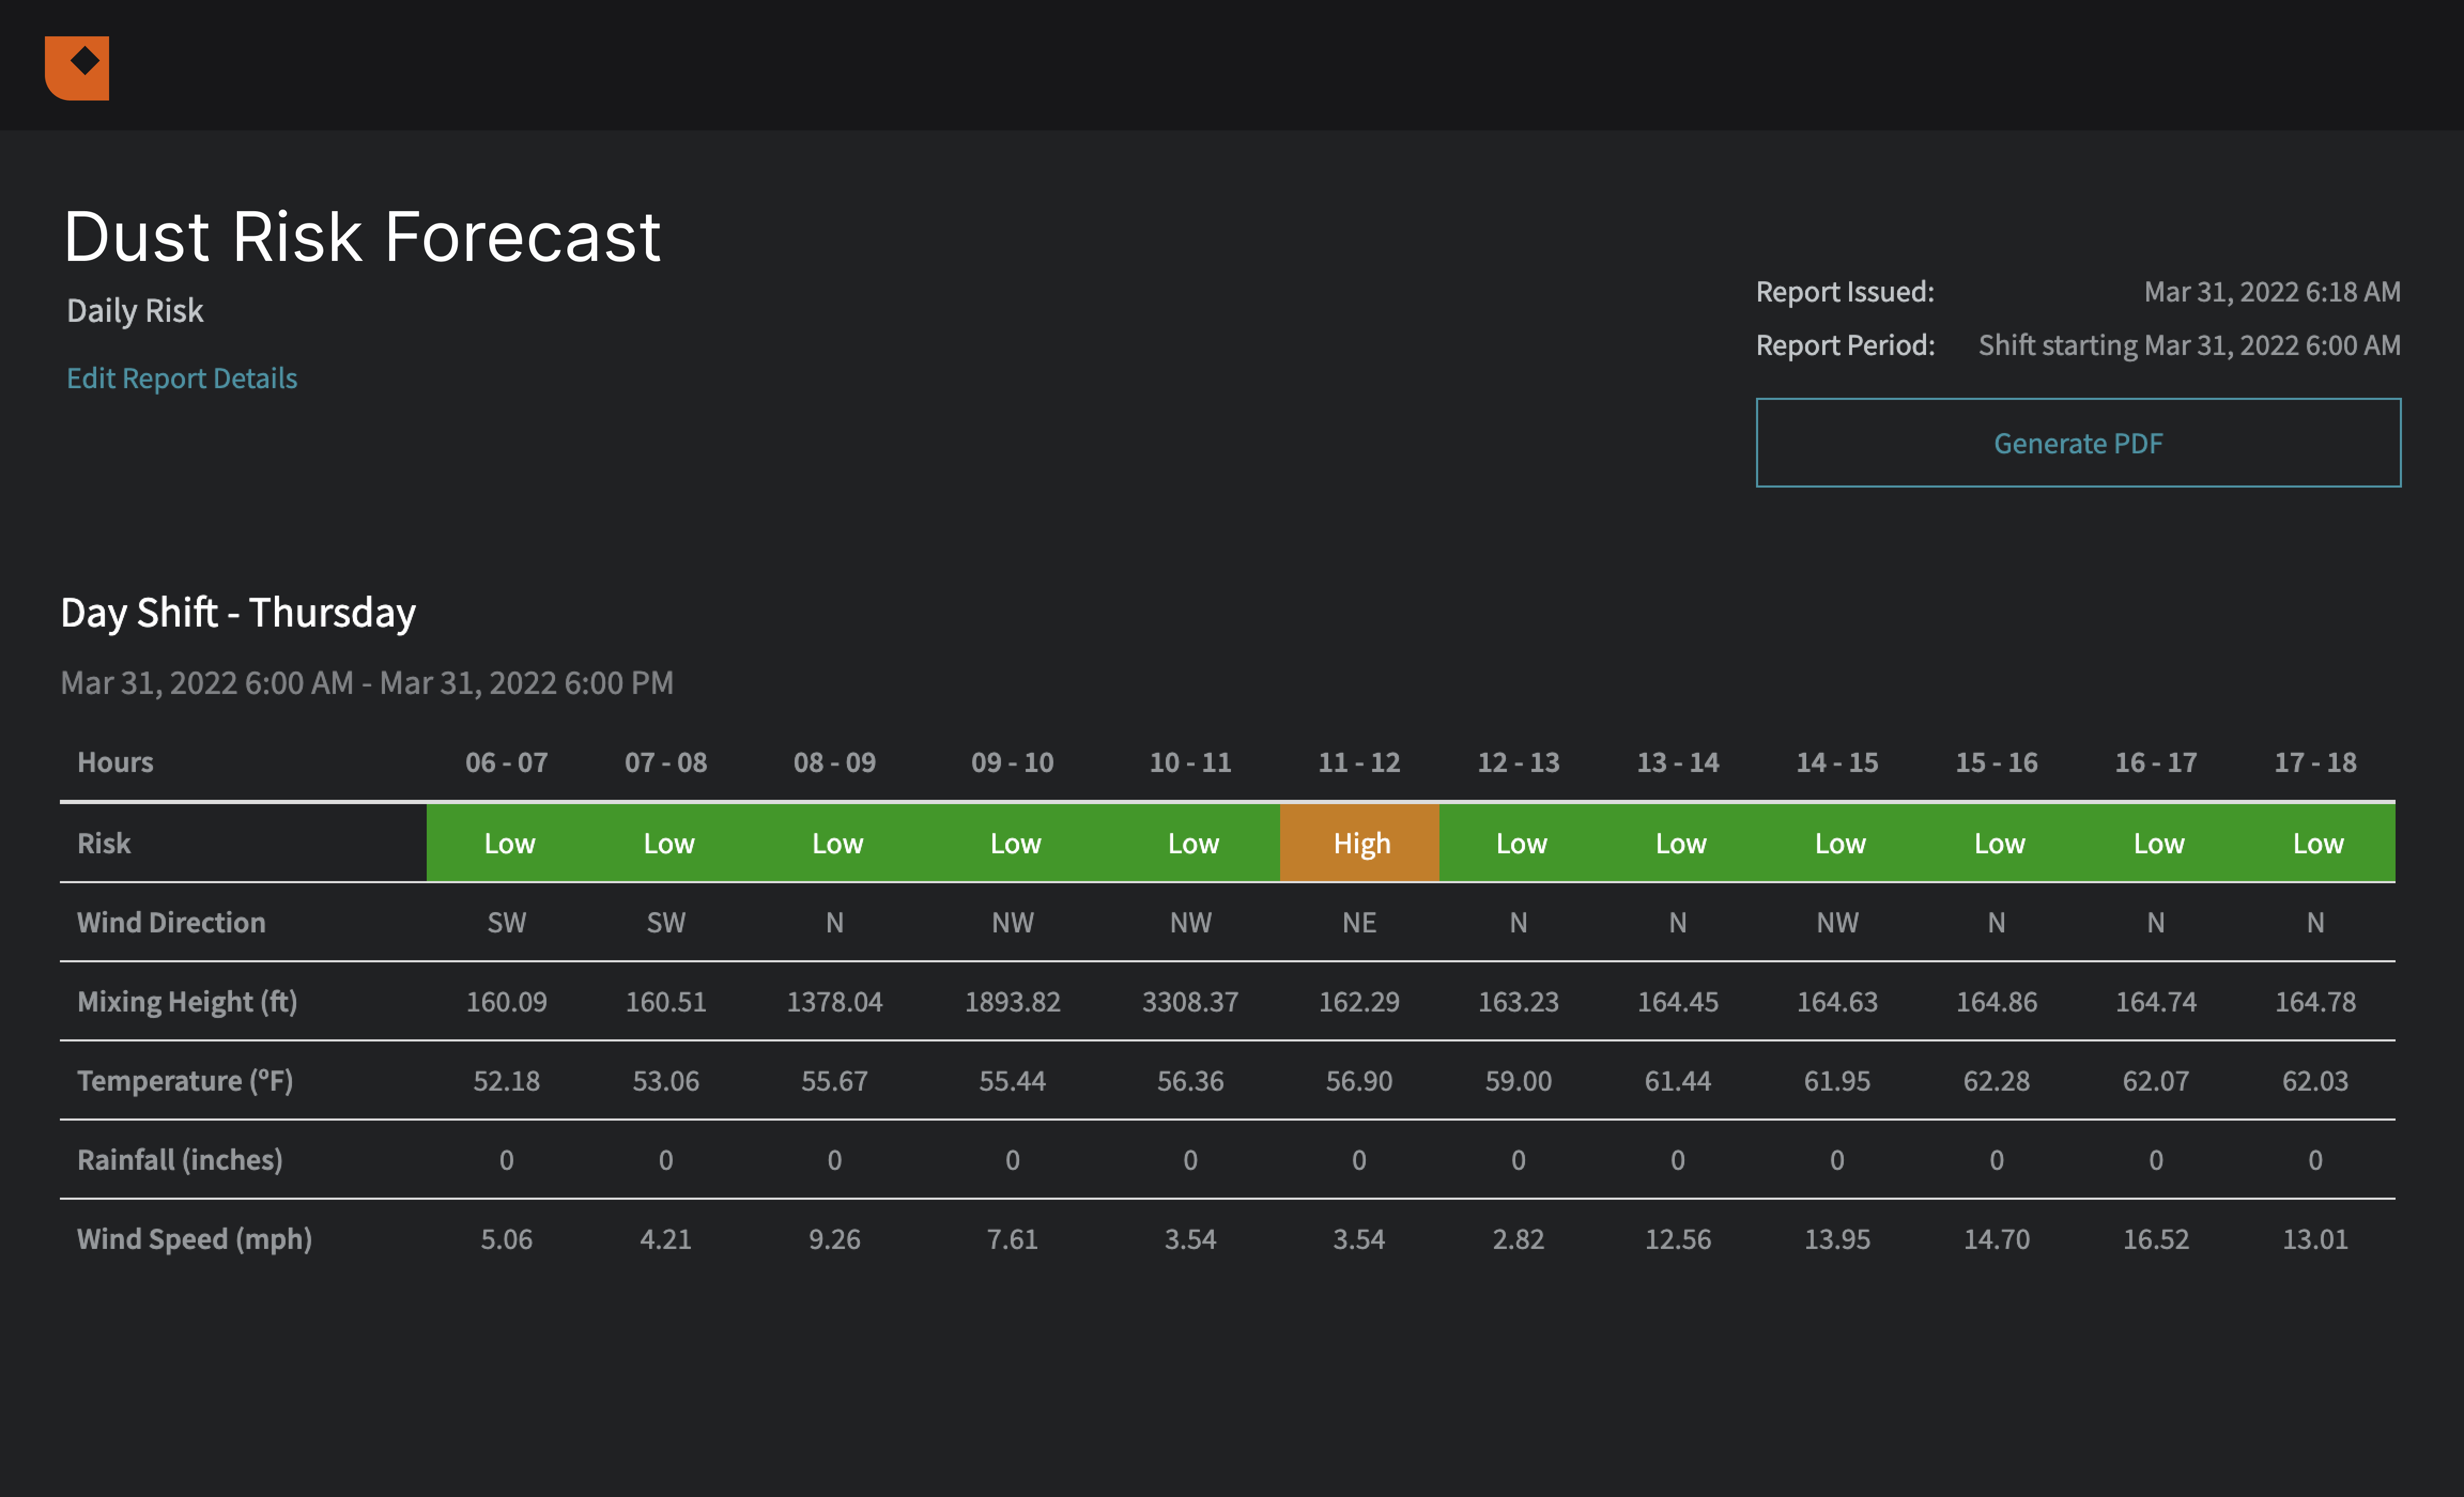Click mixing height value 3308.37
This screenshot has height=1497, width=2464.
coord(1190,1001)
